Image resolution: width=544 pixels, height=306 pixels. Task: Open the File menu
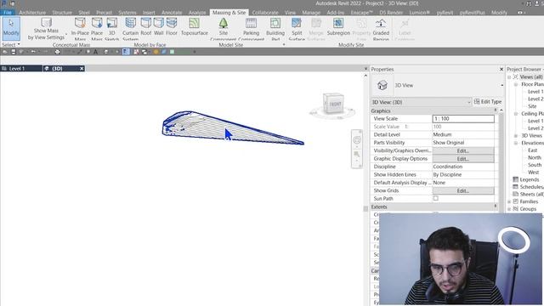click(8, 13)
